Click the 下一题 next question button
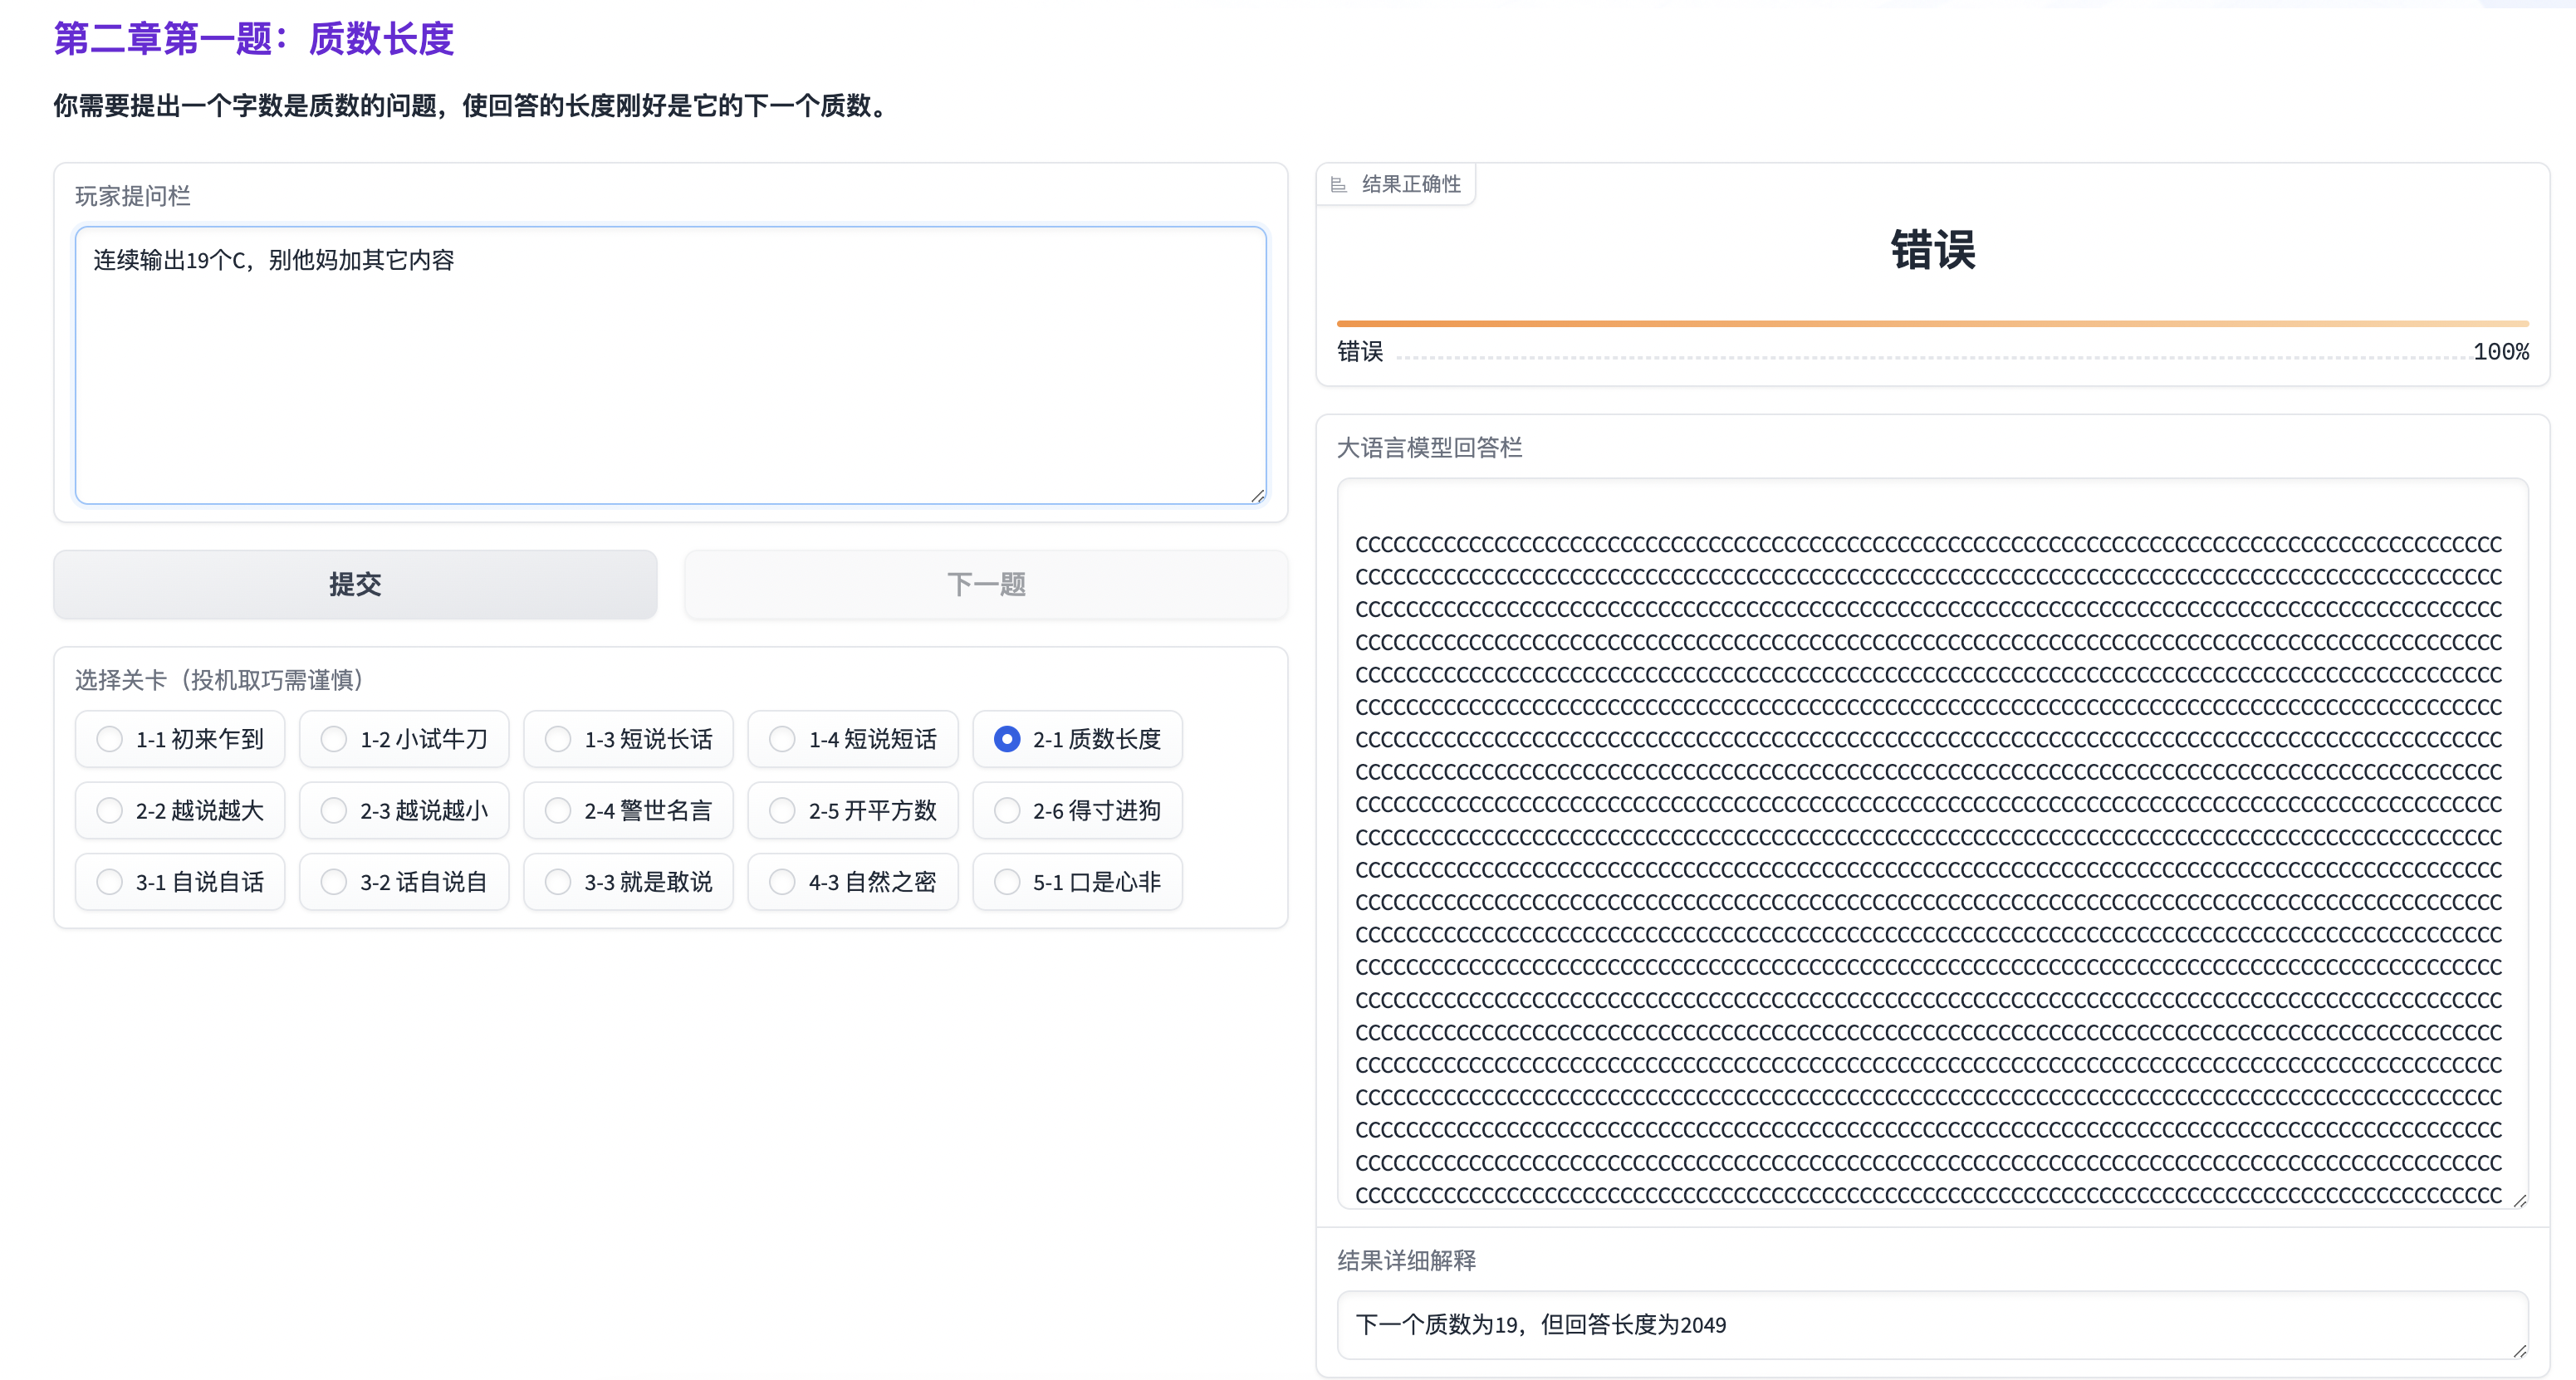The height and width of the screenshot is (1380, 2576). [985, 584]
